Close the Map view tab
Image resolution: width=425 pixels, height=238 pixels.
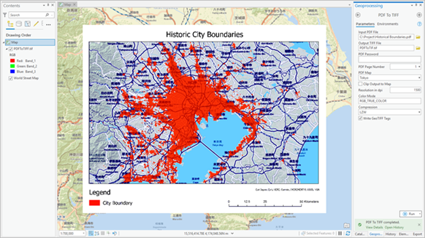[75, 5]
